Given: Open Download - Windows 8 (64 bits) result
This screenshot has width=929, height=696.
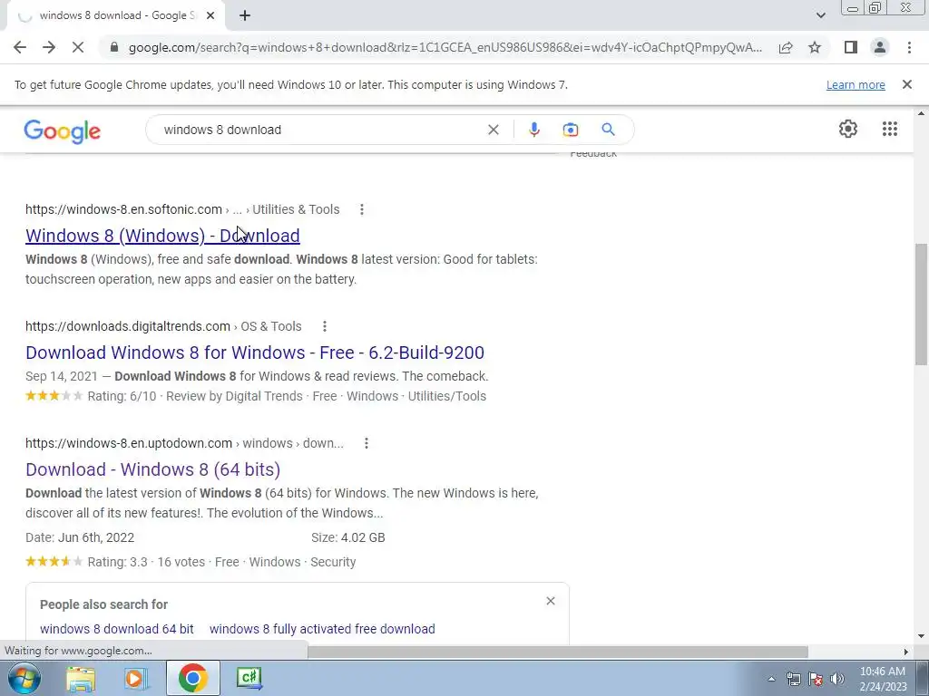Looking at the screenshot, I should click(152, 469).
